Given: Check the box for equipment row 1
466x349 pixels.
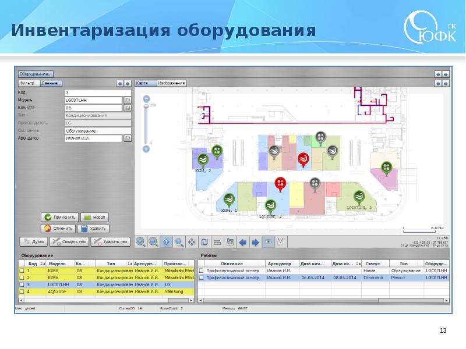Looking at the screenshot, I should coord(23,271).
